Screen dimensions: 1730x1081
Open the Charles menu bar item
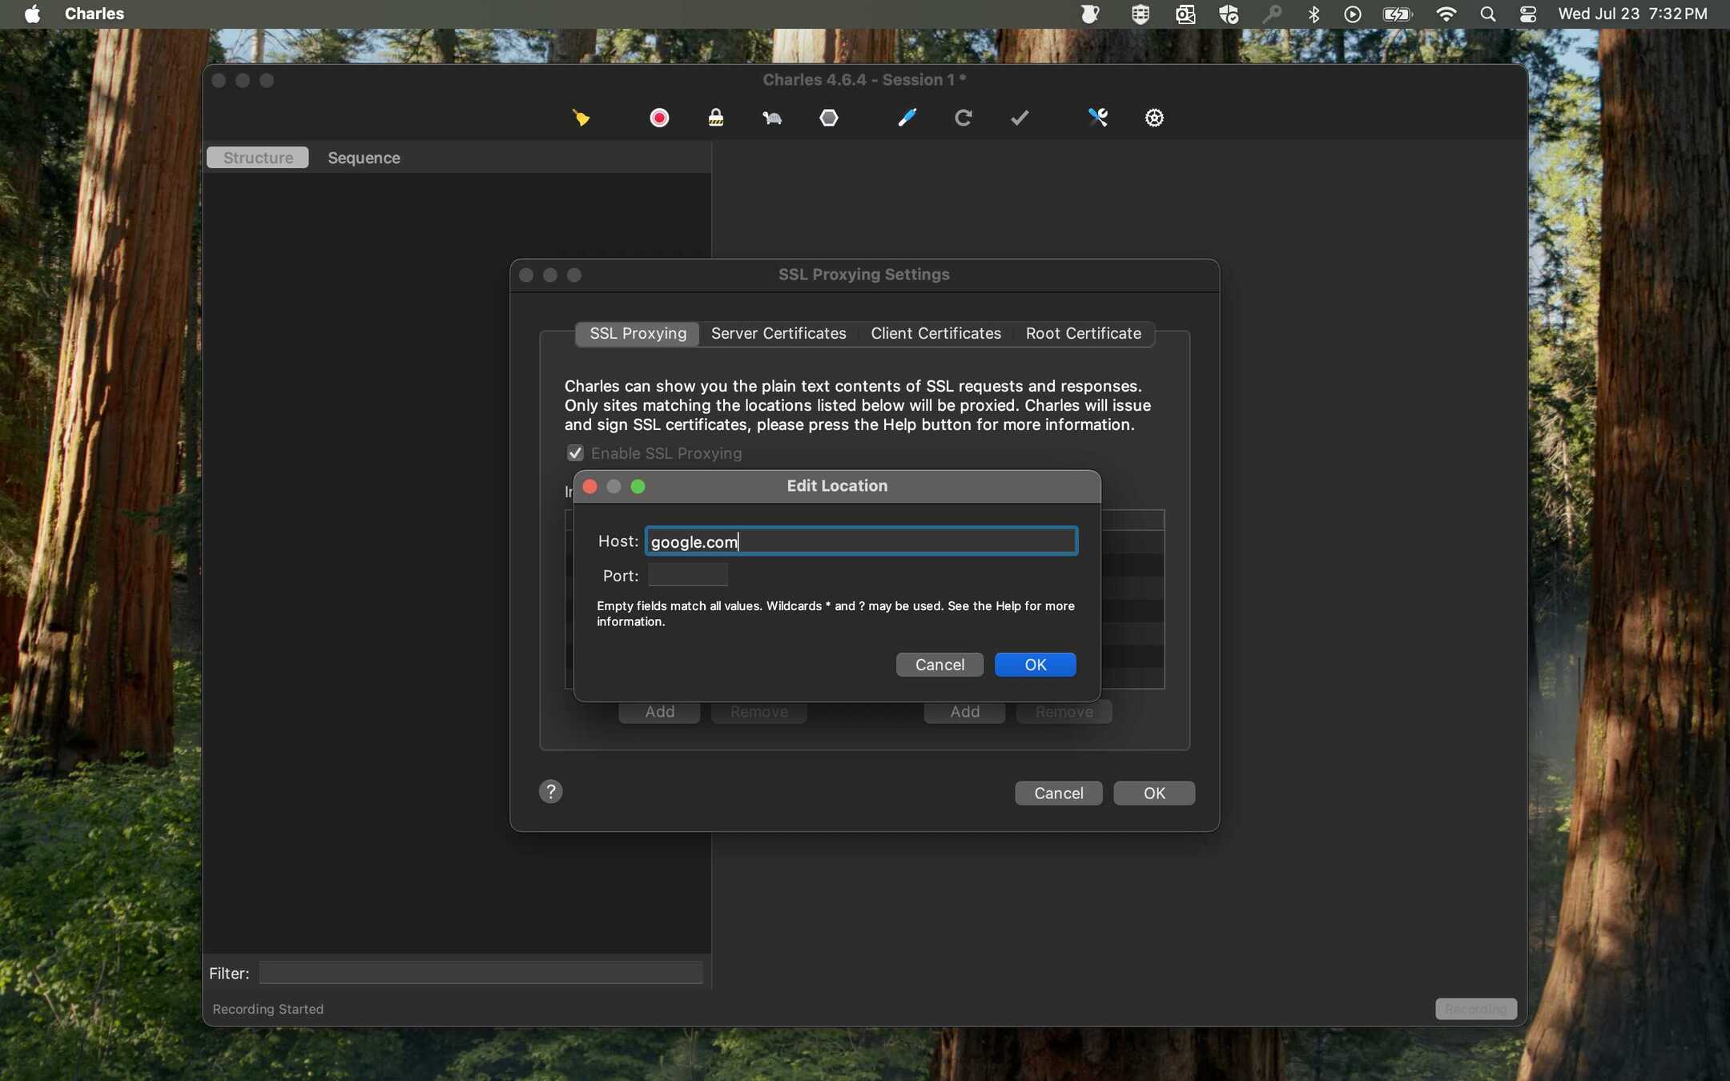click(x=95, y=14)
